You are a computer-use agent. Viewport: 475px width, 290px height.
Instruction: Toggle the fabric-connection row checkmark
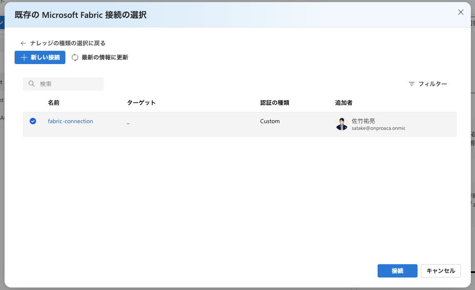pyautogui.click(x=33, y=121)
